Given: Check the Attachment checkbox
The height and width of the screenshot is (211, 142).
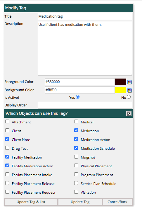Looking at the screenshot, I should tap(7, 122).
